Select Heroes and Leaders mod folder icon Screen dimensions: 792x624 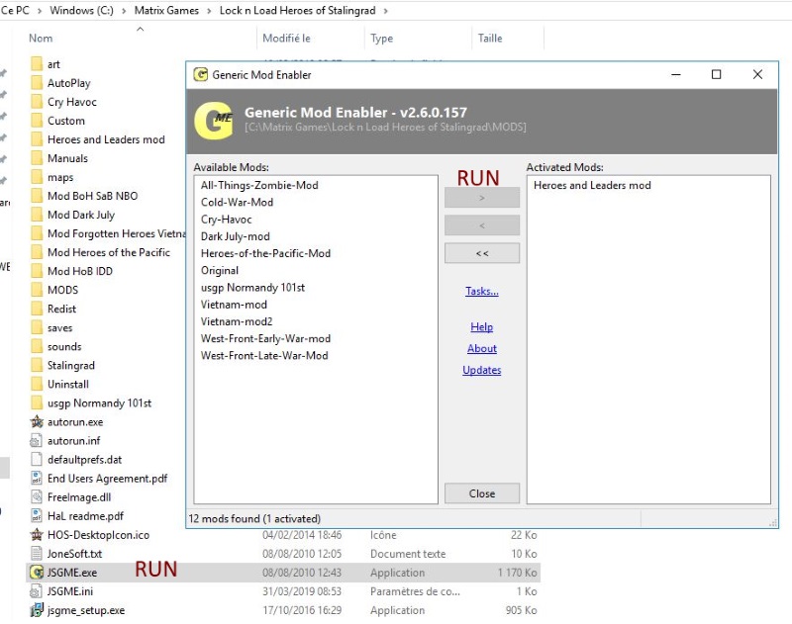pyautogui.click(x=37, y=139)
